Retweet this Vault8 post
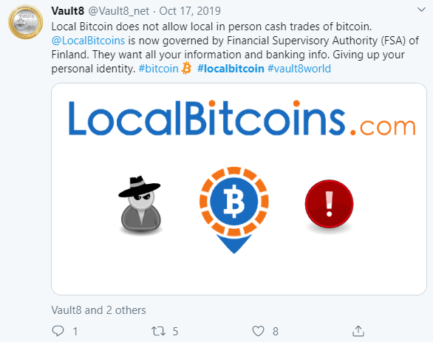The height and width of the screenshot is (342, 433). click(x=158, y=331)
